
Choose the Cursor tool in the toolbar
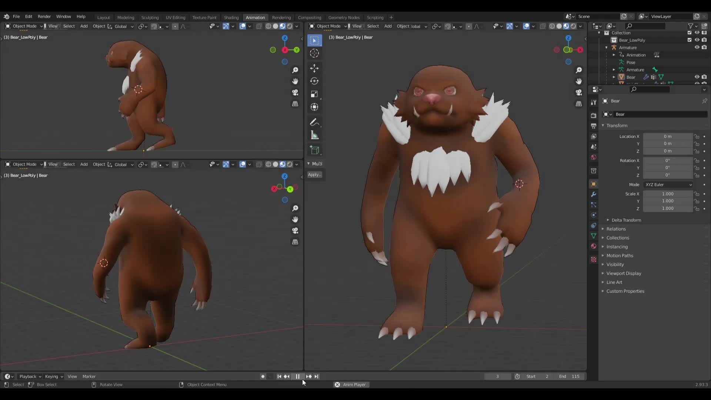[314, 53]
